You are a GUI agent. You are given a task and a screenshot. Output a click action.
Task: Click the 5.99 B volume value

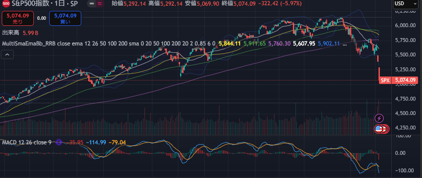coord(30,33)
